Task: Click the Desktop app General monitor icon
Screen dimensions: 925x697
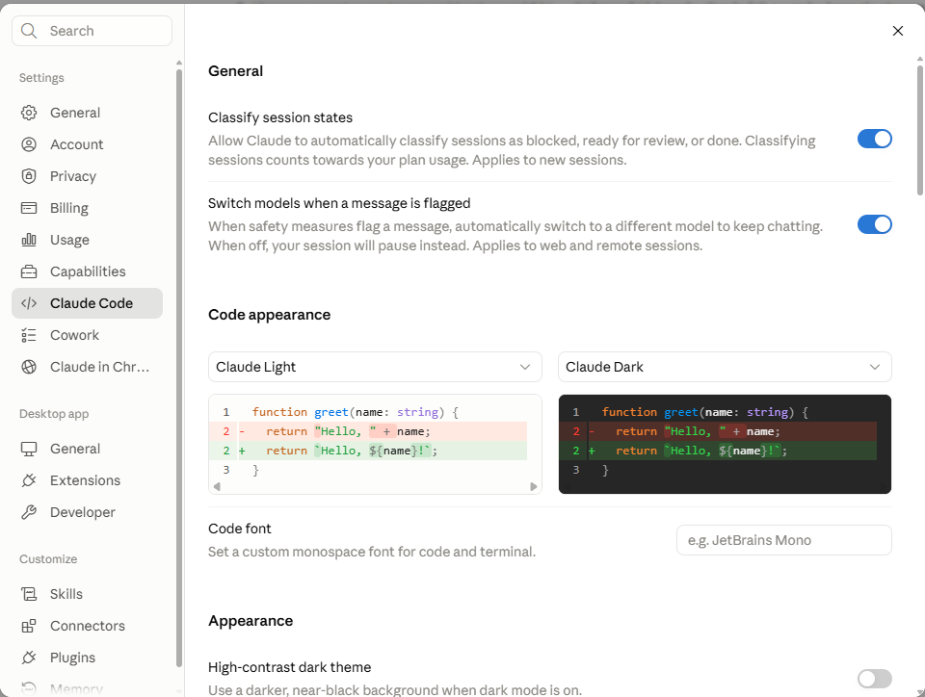Action: point(29,449)
